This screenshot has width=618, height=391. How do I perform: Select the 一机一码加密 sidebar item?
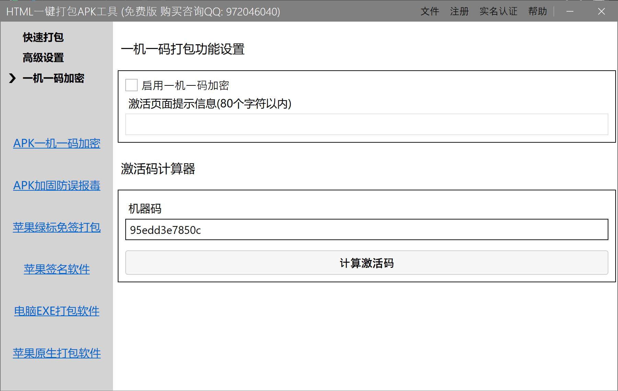[x=53, y=78]
